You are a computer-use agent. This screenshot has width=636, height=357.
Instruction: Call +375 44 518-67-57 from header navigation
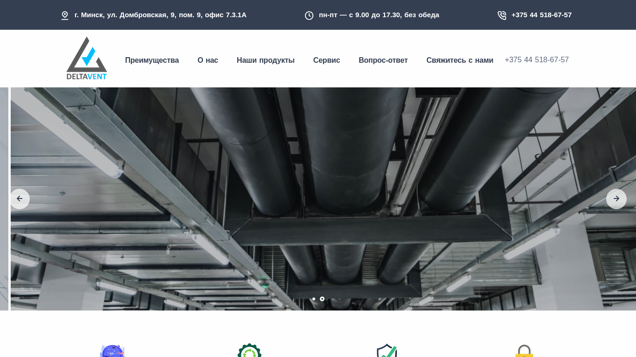[x=537, y=59]
